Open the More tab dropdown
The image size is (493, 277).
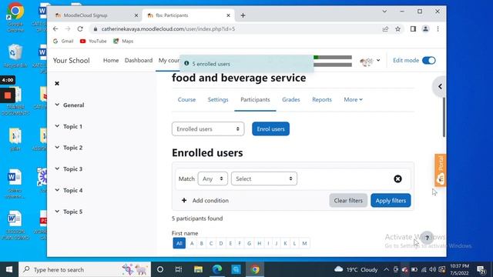353,99
